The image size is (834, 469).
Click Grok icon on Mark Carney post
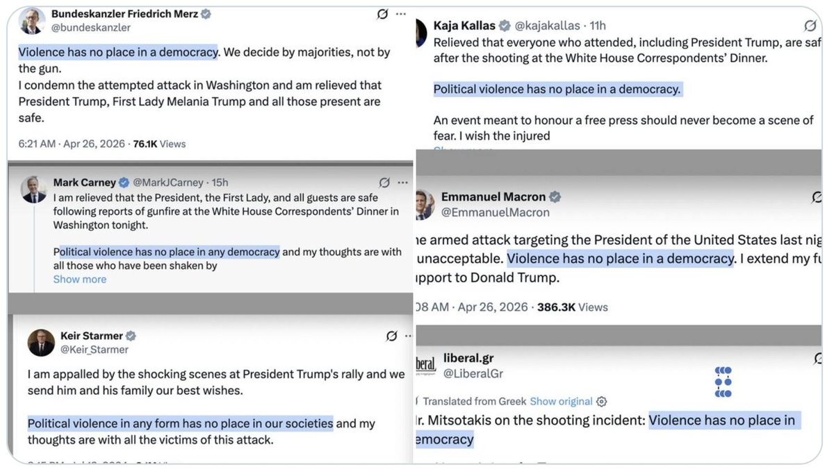384,182
